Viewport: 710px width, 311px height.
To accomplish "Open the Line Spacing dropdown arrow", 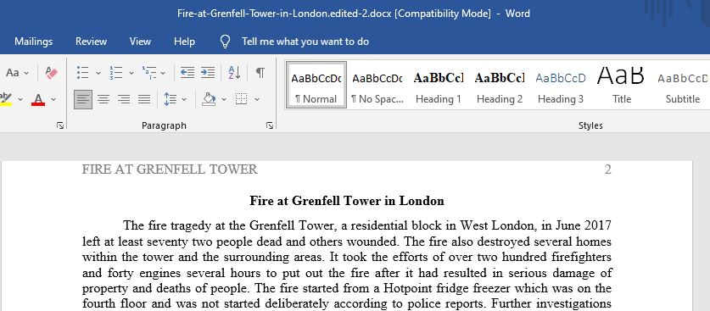I will (184, 99).
